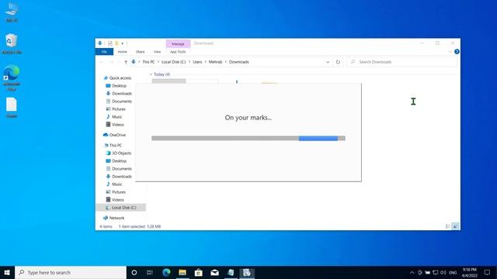
Task: Click the Microsoft Edge desktop shortcut
Action: pos(12,78)
